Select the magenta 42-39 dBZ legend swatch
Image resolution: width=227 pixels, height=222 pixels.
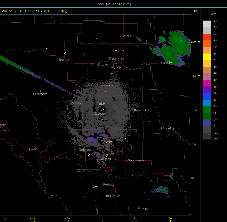coord(207,83)
